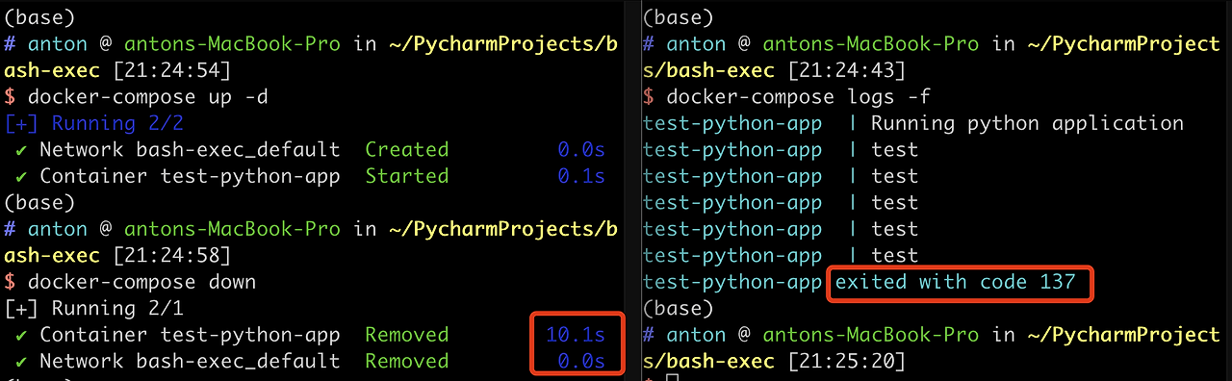Image resolution: width=1232 pixels, height=381 pixels.
Task: Click checkmark beside "Container test-python-app Removed"
Action: pyautogui.click(x=22, y=335)
